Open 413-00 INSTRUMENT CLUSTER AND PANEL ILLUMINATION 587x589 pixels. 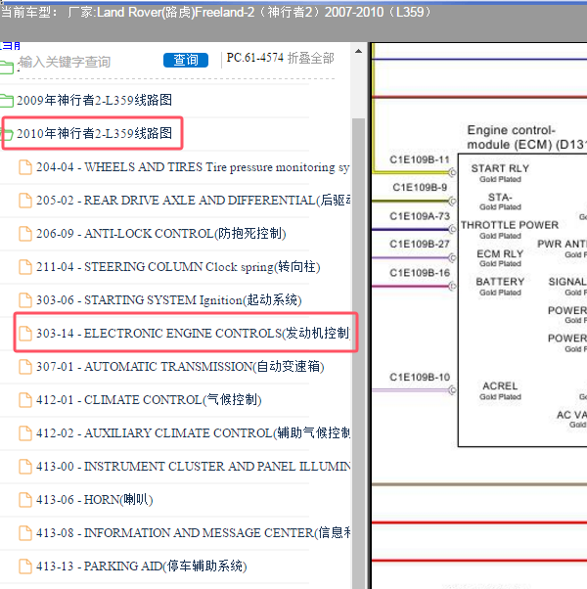pos(194,466)
